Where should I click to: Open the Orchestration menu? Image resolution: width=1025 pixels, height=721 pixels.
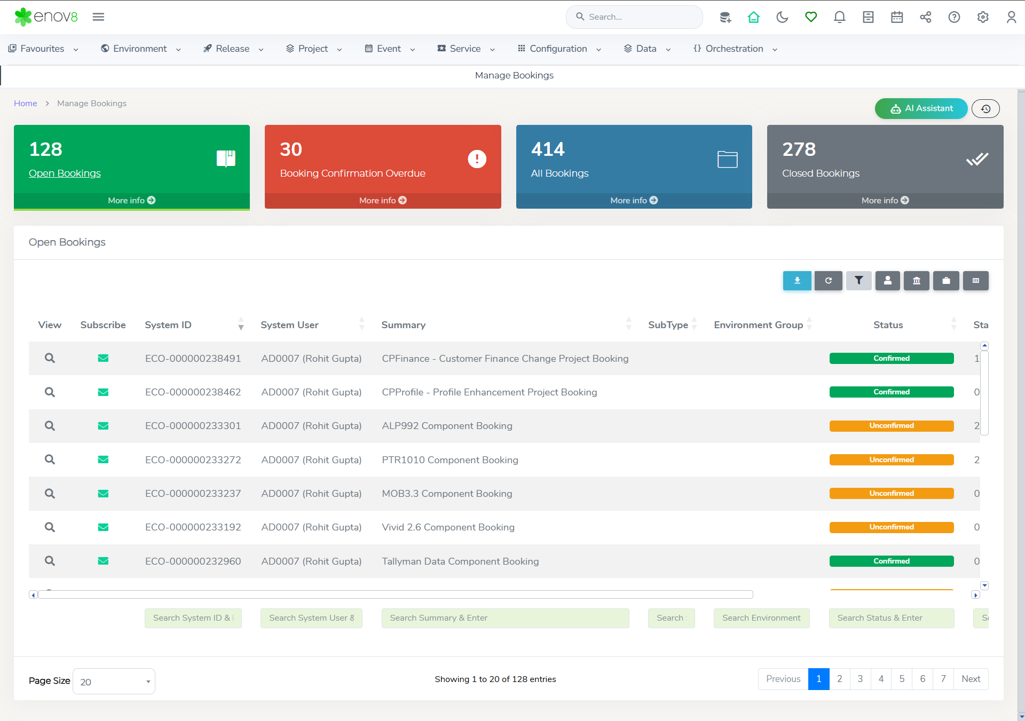[x=735, y=49]
